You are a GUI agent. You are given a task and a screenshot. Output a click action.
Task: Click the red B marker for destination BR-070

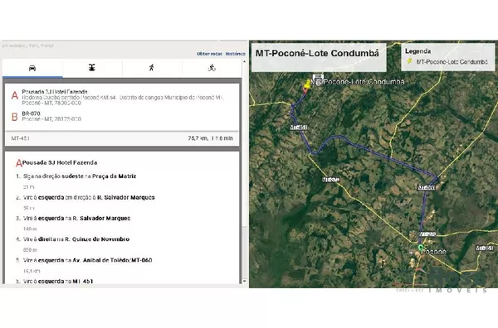15,117
